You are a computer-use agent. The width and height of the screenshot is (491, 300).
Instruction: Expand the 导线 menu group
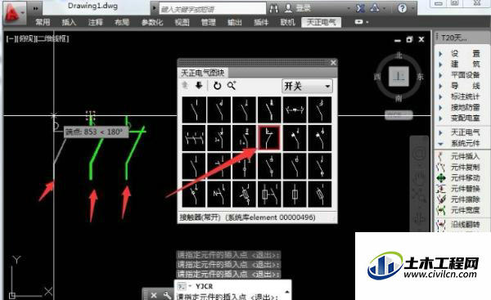pyautogui.click(x=441, y=86)
